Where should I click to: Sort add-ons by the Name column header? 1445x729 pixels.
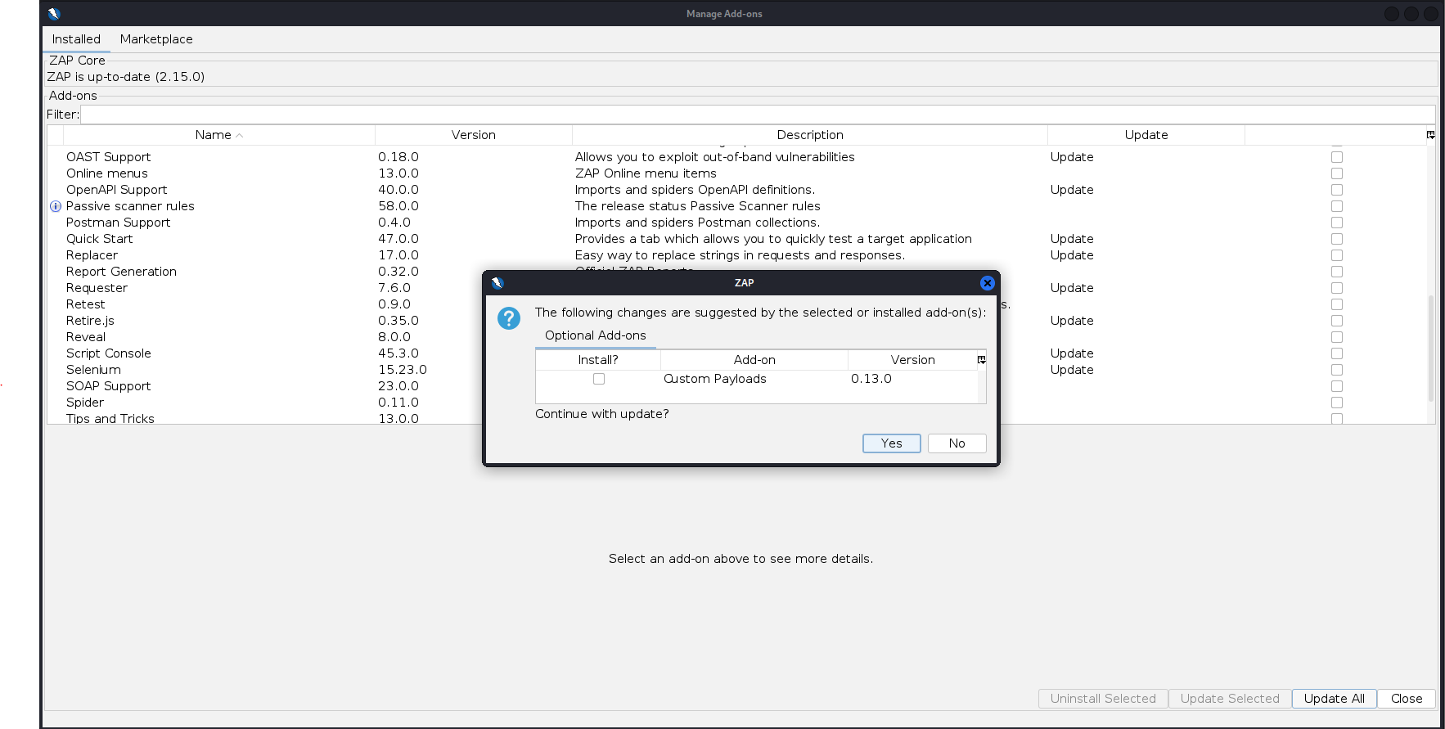(219, 135)
